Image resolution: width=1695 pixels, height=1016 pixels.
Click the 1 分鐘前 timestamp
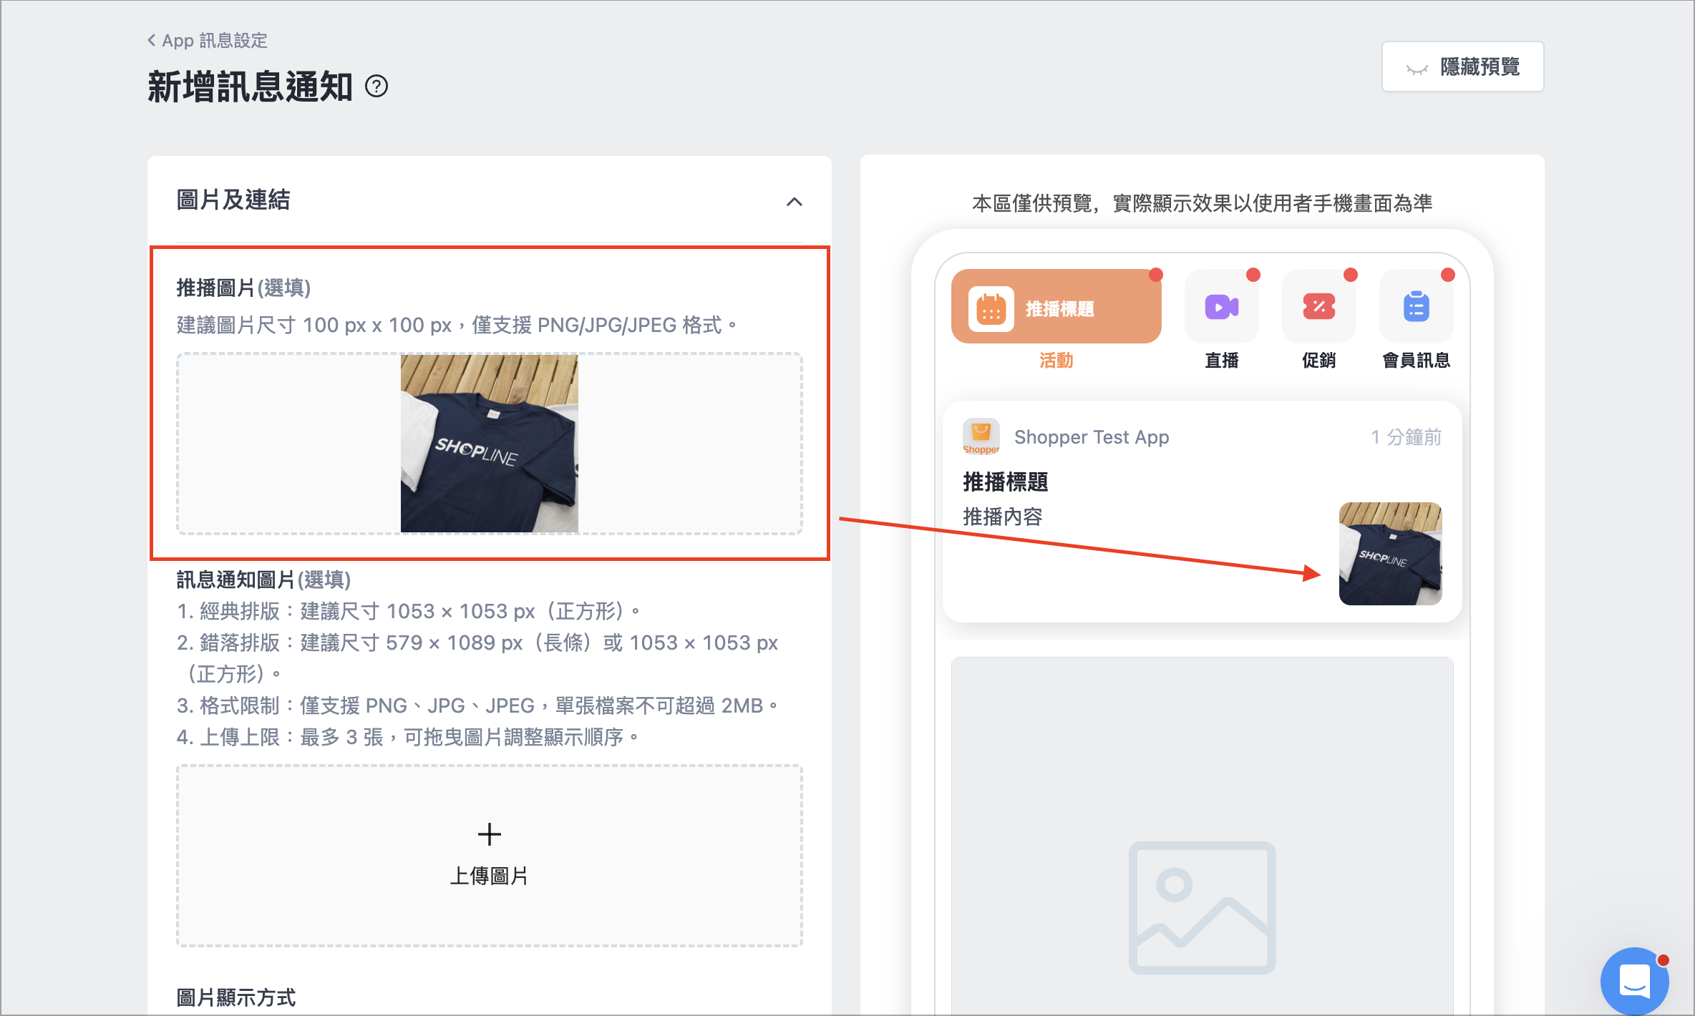pos(1406,436)
